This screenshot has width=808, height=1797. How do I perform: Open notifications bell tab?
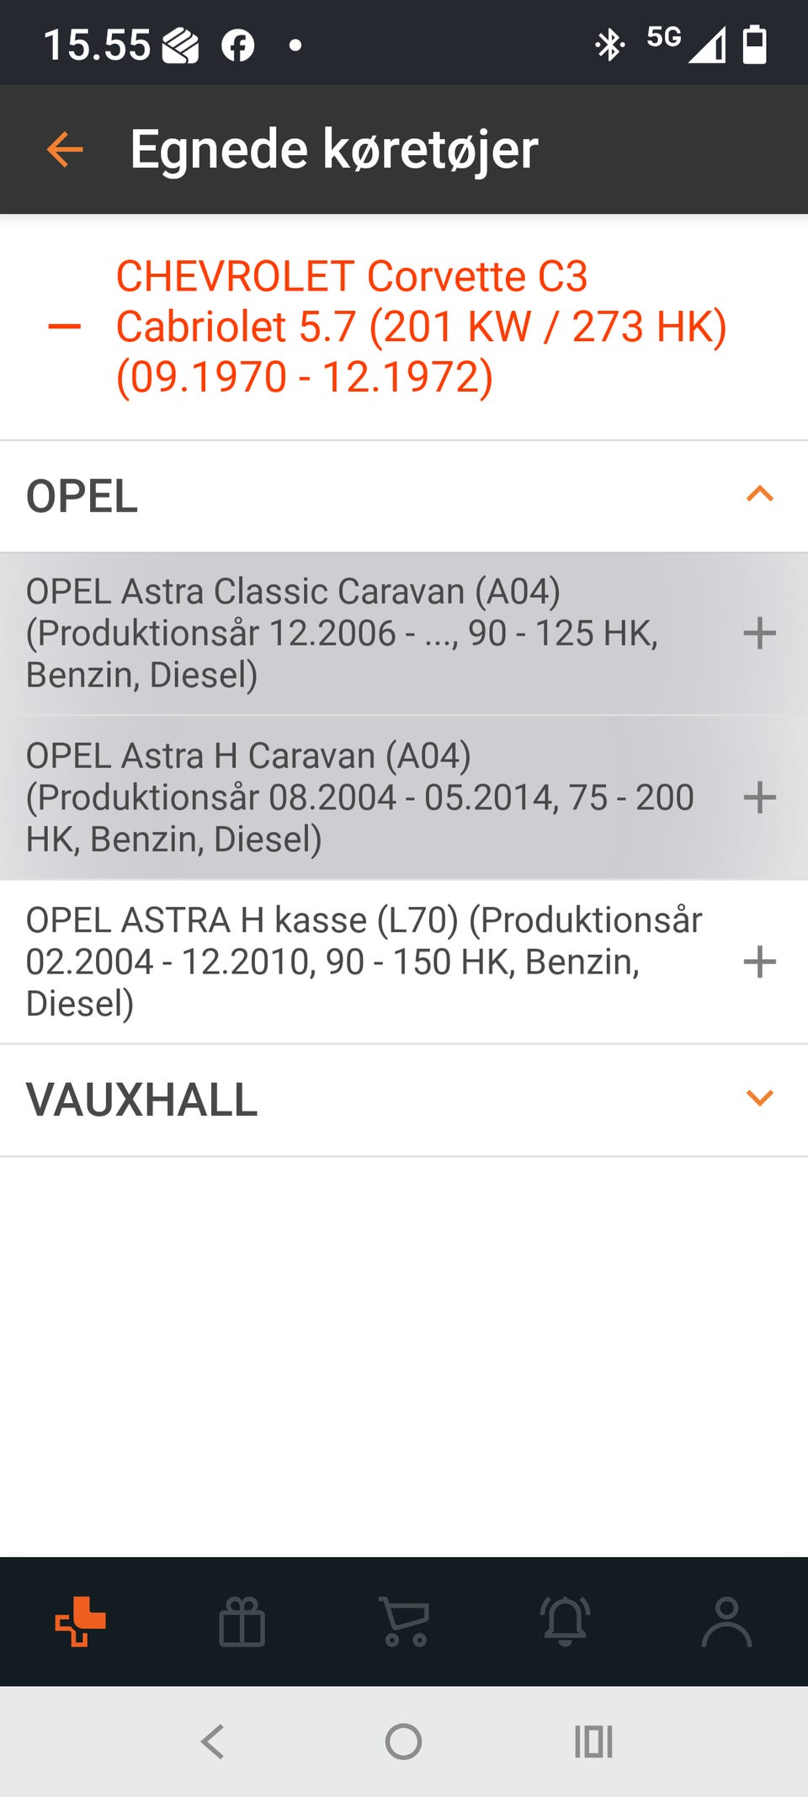coord(566,1621)
